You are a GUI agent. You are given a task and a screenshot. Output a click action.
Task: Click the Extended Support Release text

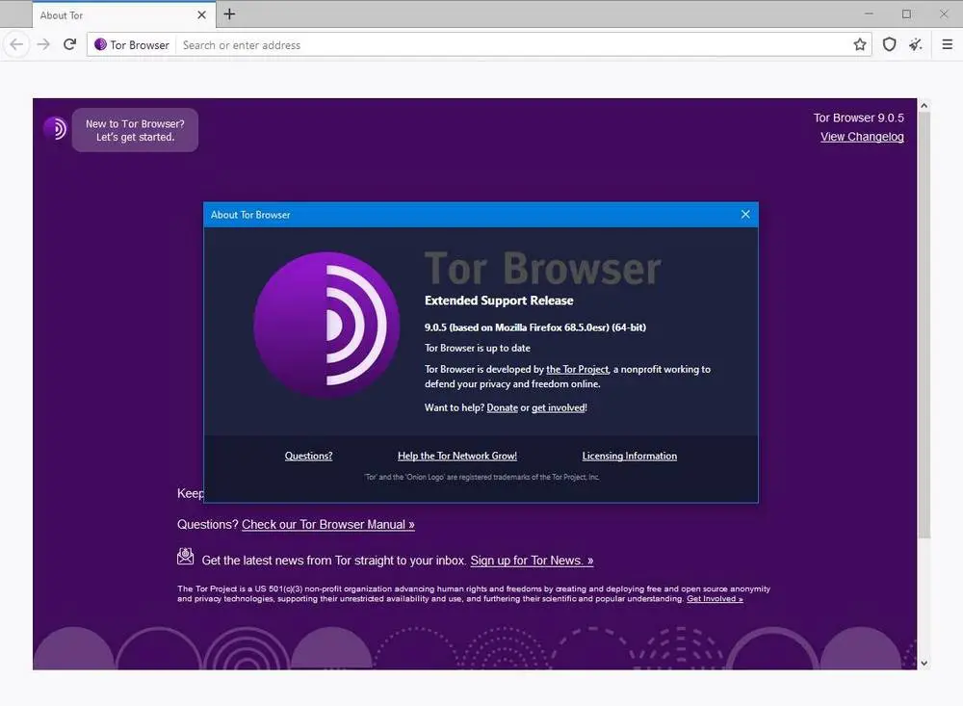pyautogui.click(x=499, y=301)
